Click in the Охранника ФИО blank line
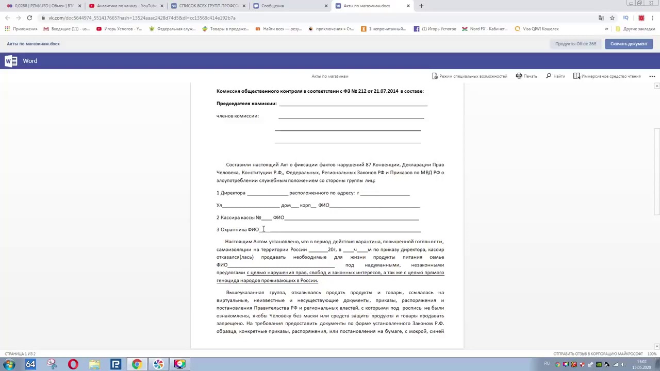This screenshot has height=371, width=660. pos(340,230)
